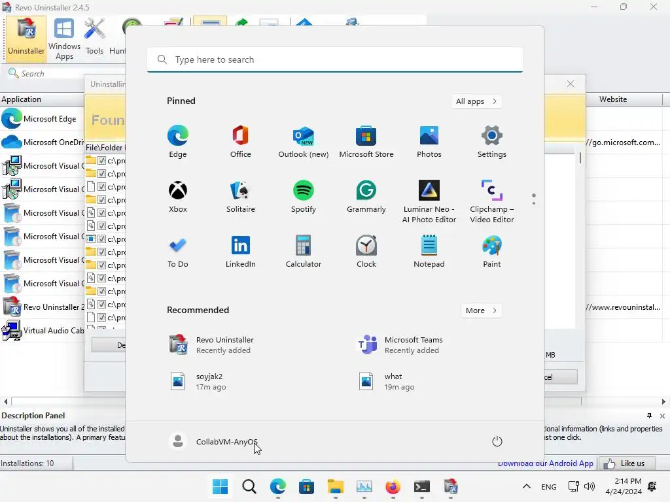Click the Like us button
The height and width of the screenshot is (502, 670).
(x=626, y=463)
